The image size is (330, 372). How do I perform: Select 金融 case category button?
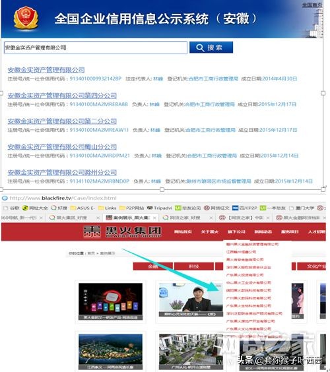pyautogui.click(x=153, y=266)
